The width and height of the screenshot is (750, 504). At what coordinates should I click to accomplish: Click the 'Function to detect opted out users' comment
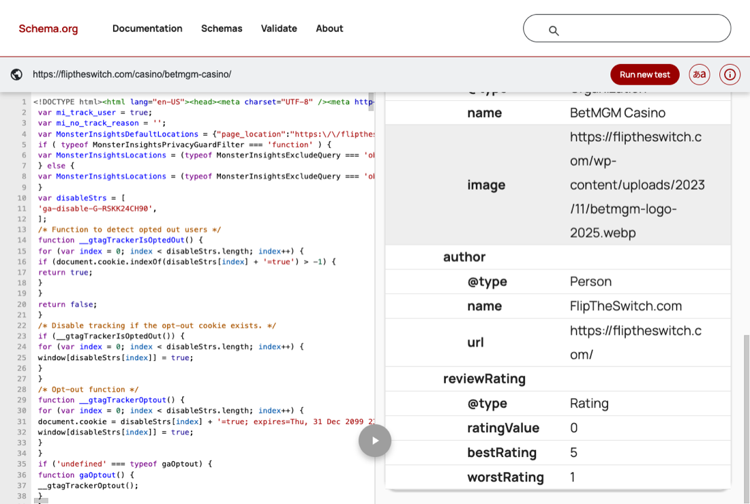129,230
